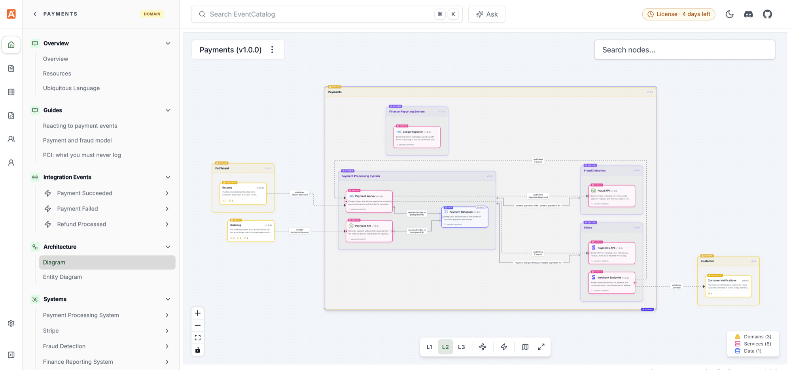
Task: Switch diagram to L1 level
Action: [x=430, y=347]
